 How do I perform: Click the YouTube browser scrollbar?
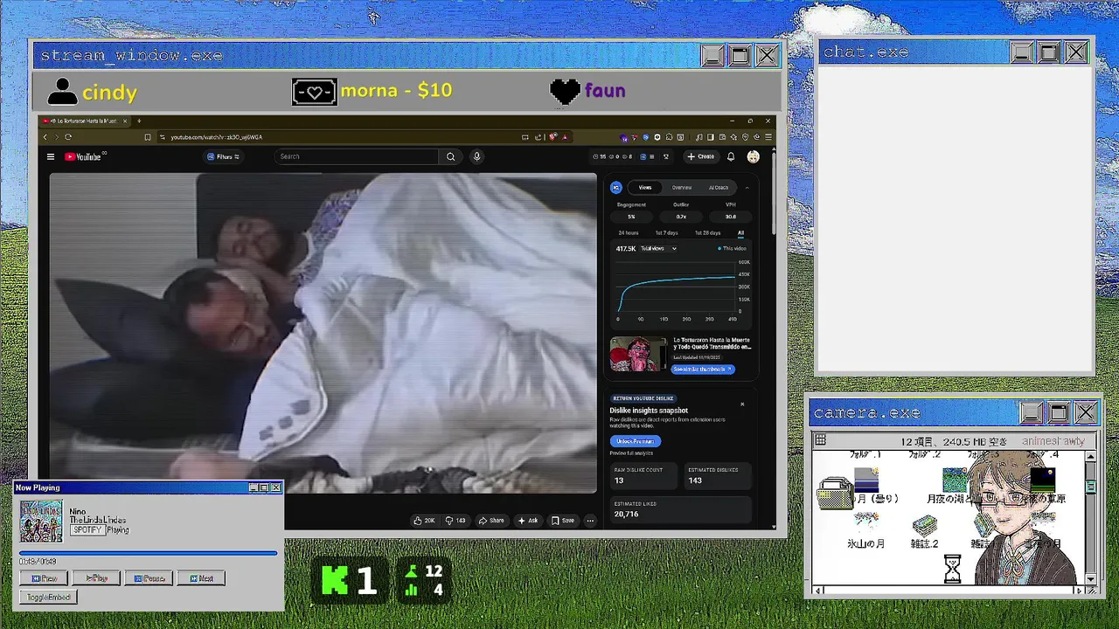(773, 192)
